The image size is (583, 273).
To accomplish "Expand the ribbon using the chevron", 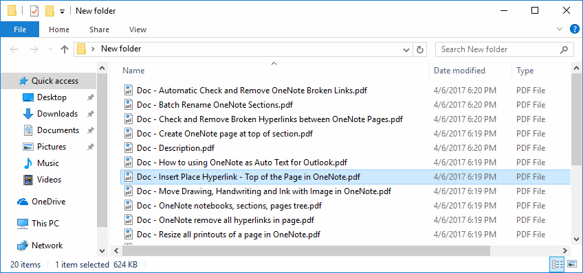I will click(560, 29).
